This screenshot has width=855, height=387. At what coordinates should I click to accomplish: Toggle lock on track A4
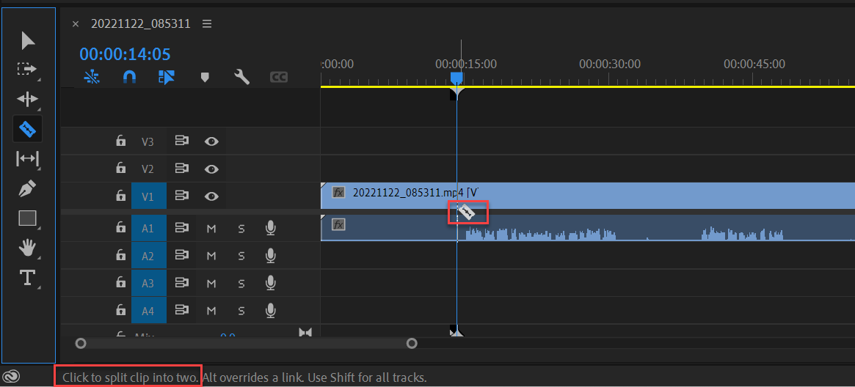click(x=120, y=310)
